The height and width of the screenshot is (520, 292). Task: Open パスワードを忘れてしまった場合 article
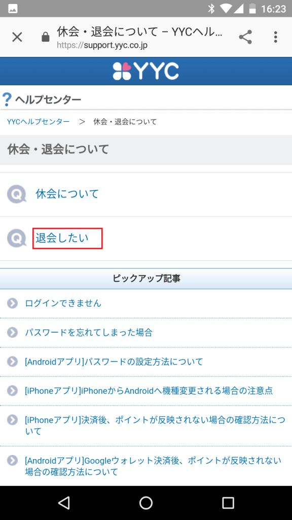pyautogui.click(x=89, y=332)
